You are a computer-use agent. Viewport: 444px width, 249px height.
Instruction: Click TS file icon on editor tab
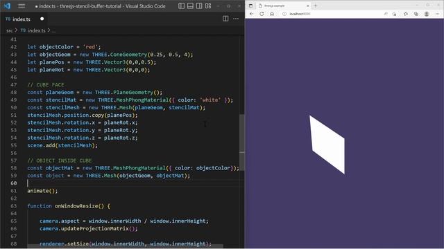click(8, 19)
